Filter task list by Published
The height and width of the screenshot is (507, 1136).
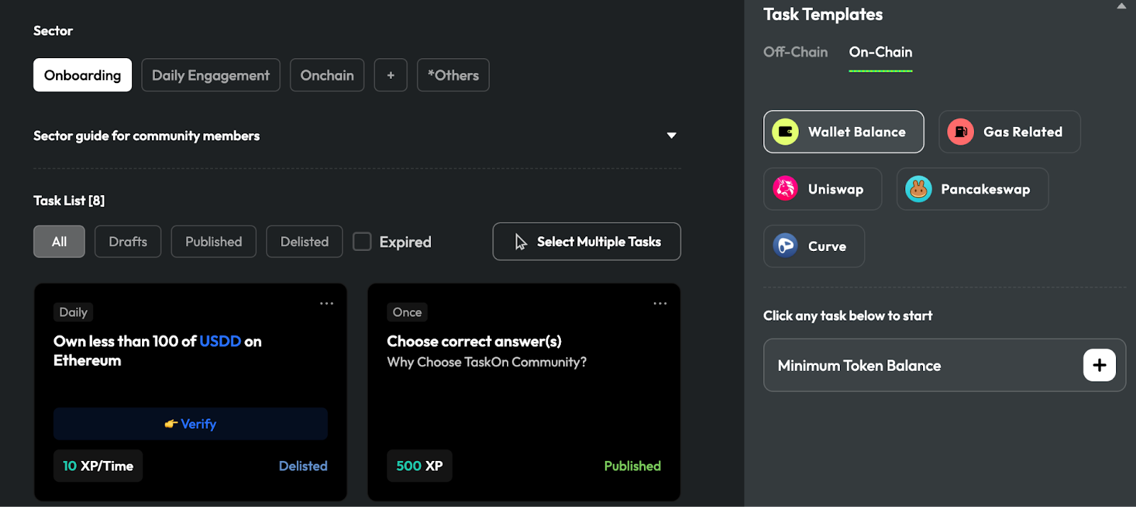tap(214, 242)
